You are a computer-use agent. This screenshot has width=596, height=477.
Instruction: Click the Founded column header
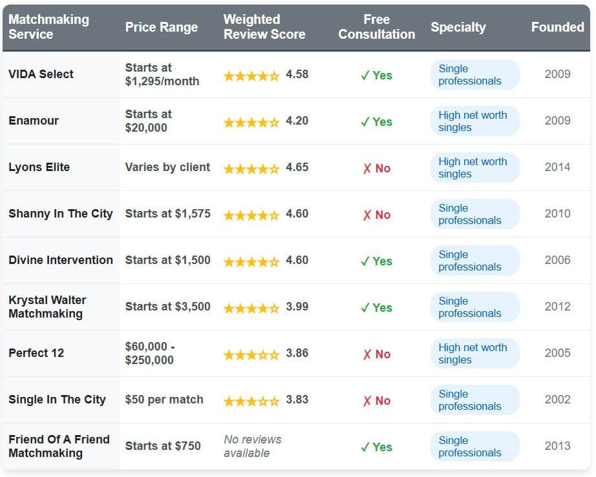(x=557, y=27)
